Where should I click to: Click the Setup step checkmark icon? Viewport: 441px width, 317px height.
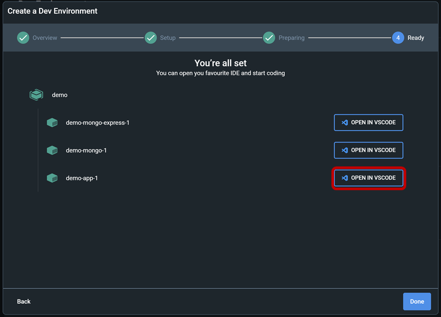click(x=151, y=38)
